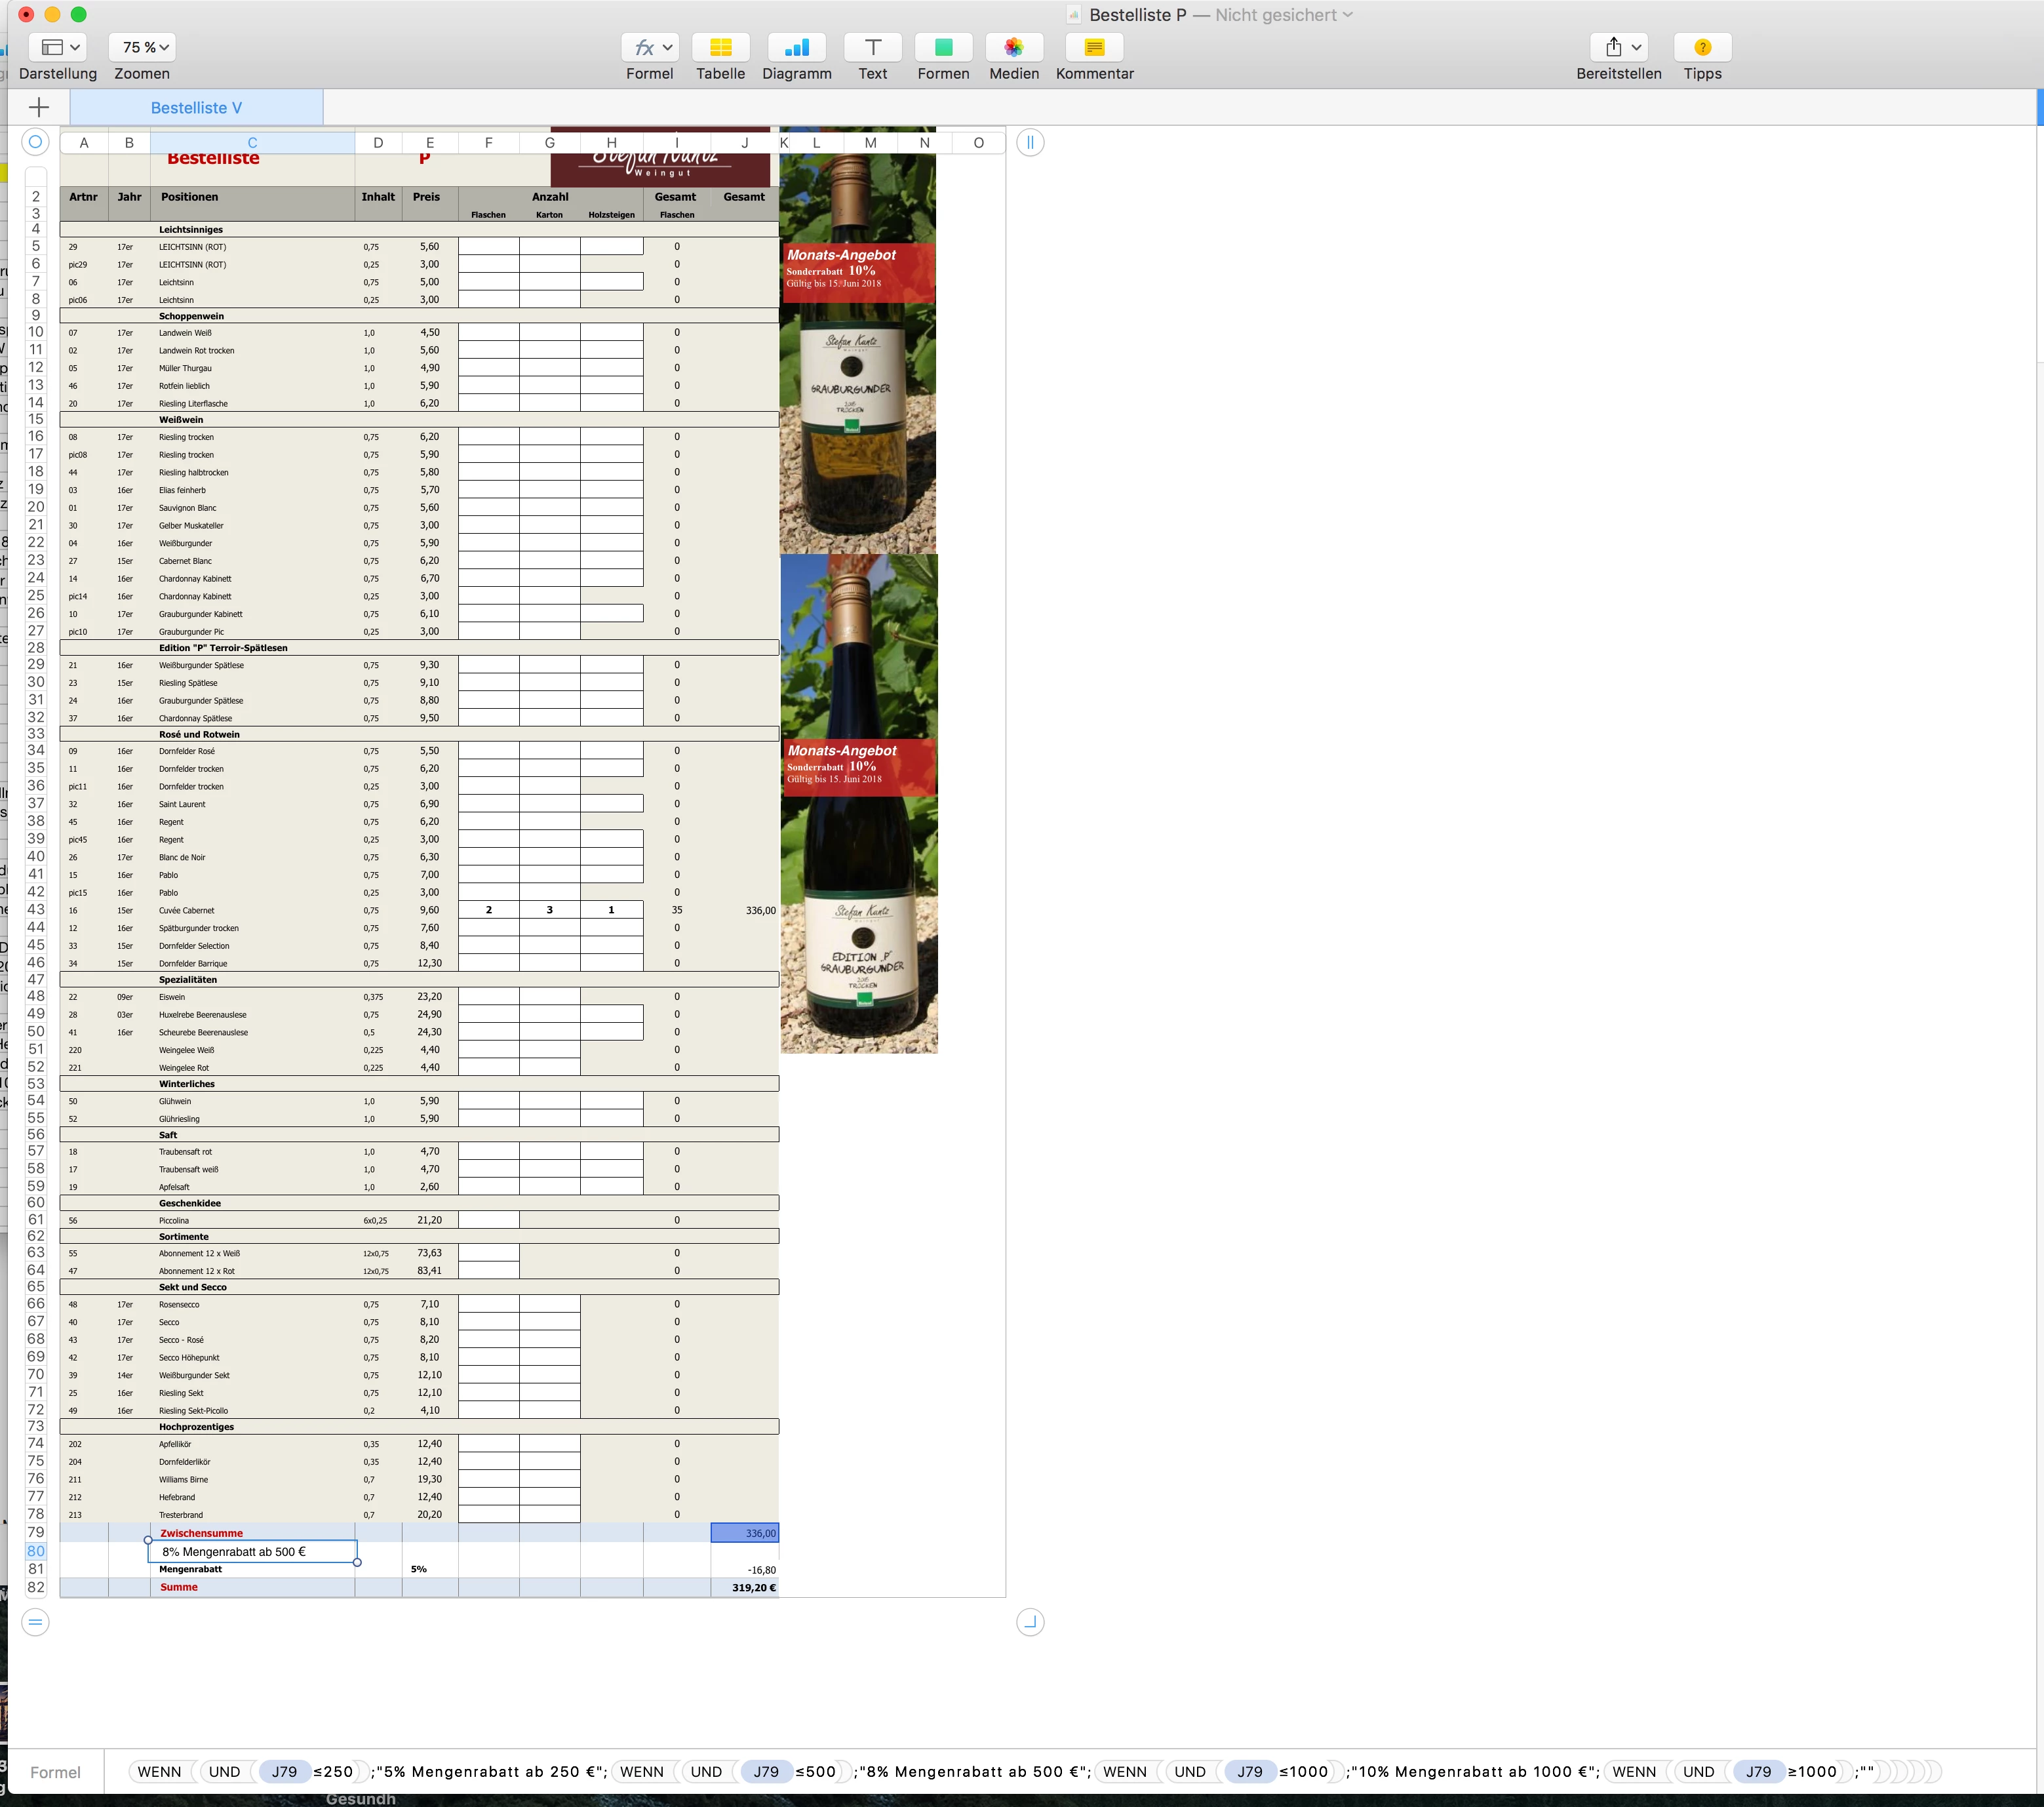Image resolution: width=2044 pixels, height=1807 pixels.
Task: Open the Formen shapes picker
Action: [943, 47]
